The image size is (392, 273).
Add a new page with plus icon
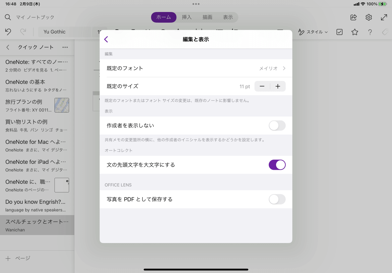coord(8,258)
